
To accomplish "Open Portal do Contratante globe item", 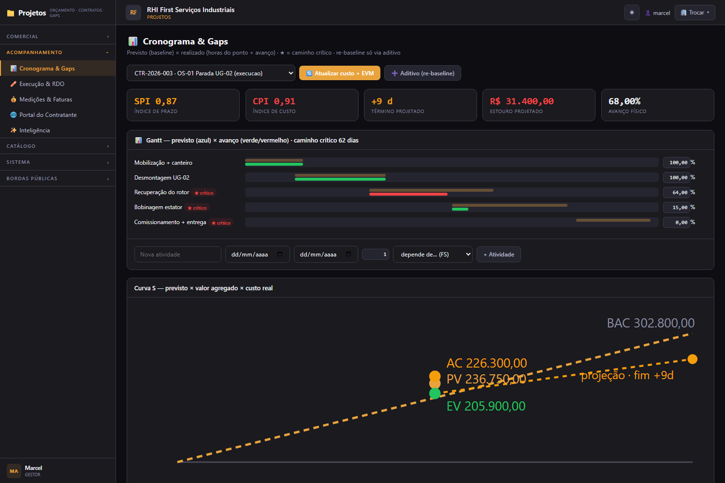I will 58,115.
